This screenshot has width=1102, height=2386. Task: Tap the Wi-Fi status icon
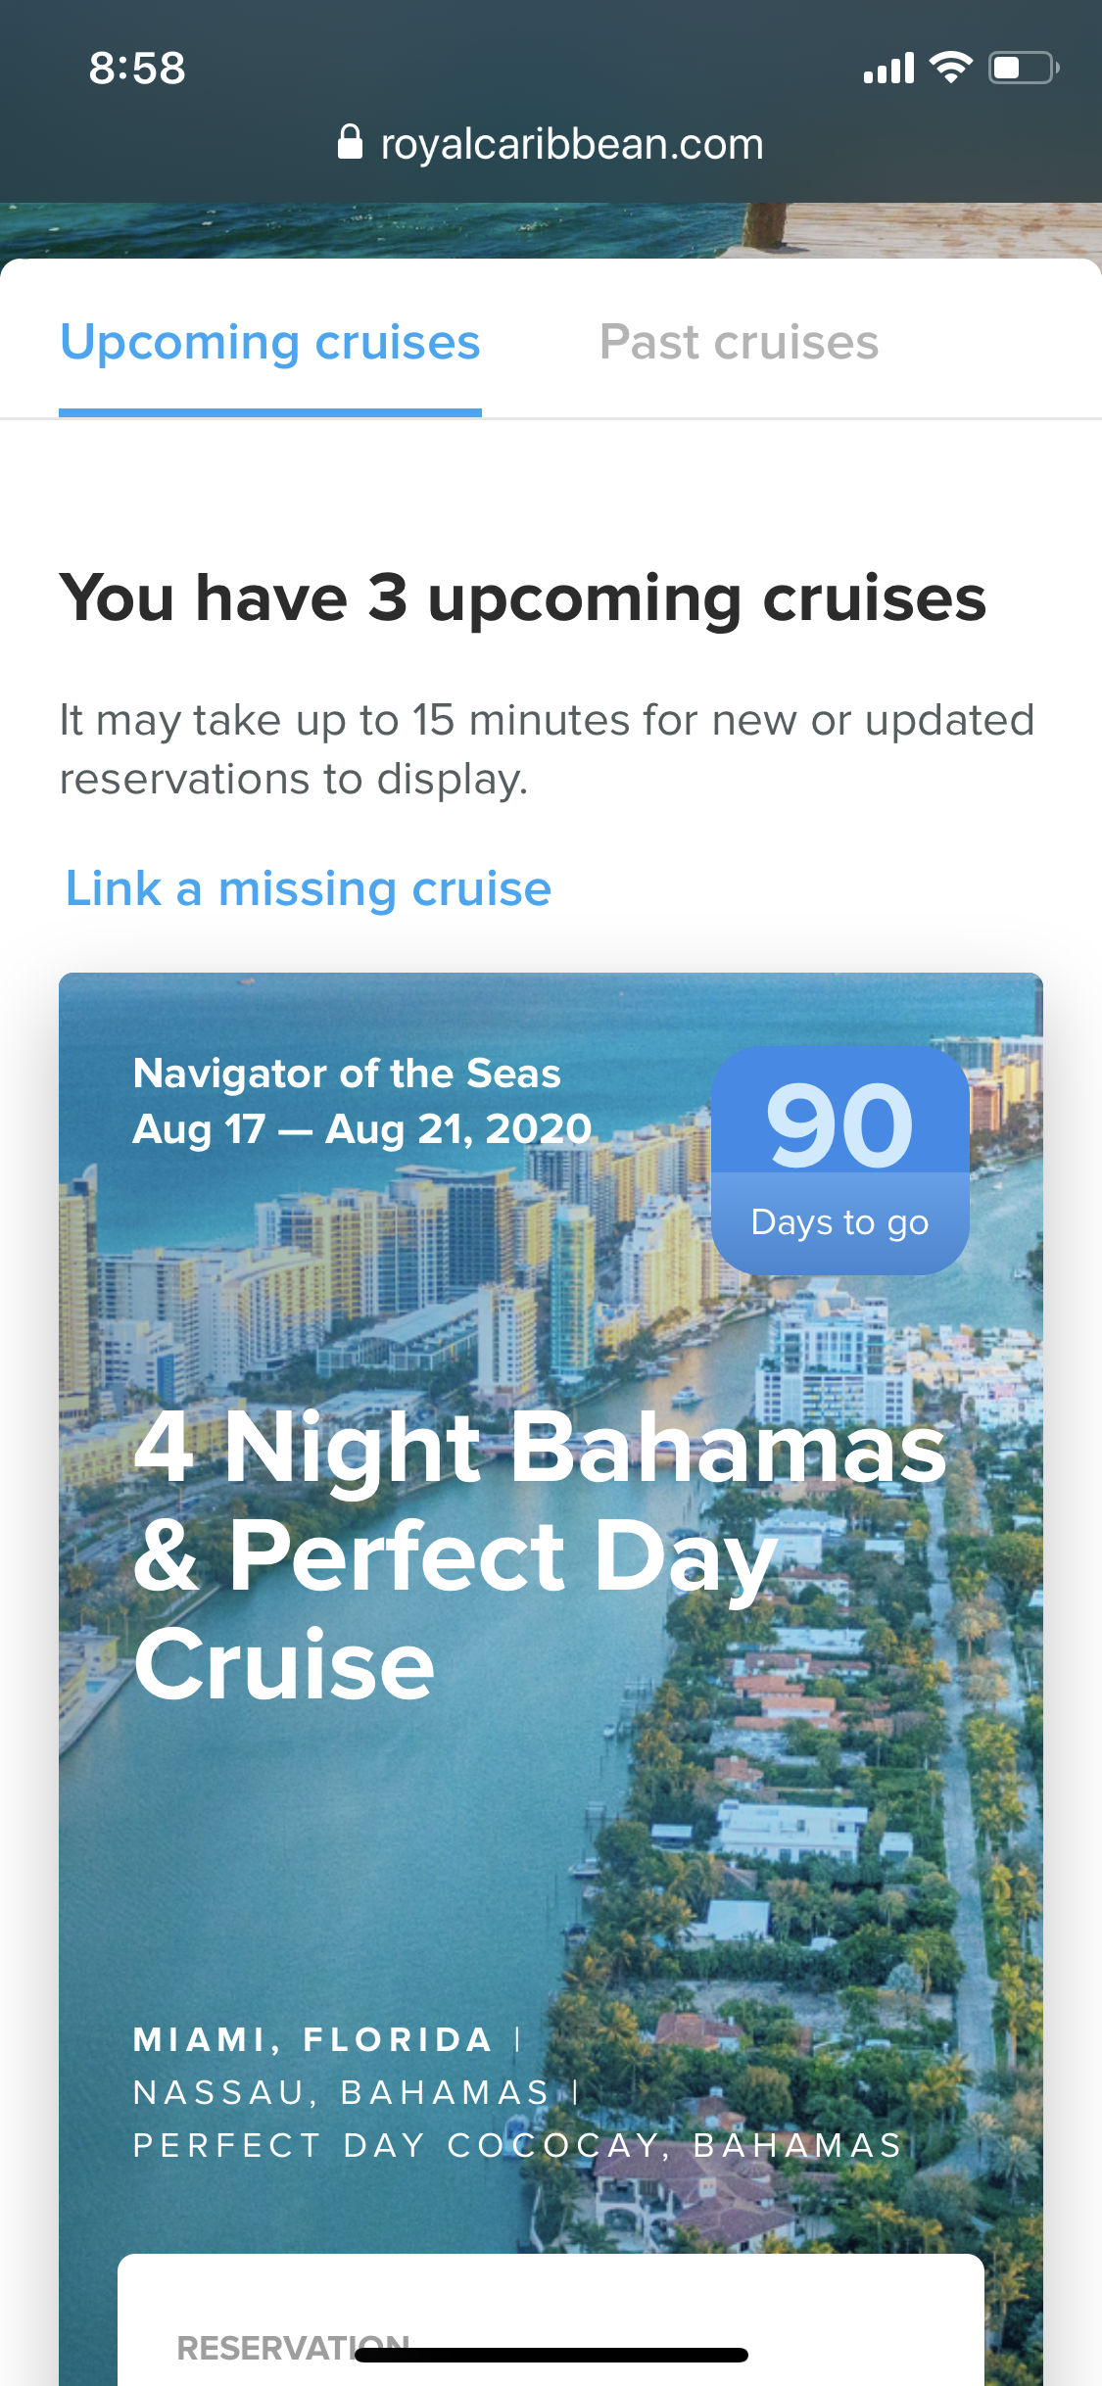(949, 68)
